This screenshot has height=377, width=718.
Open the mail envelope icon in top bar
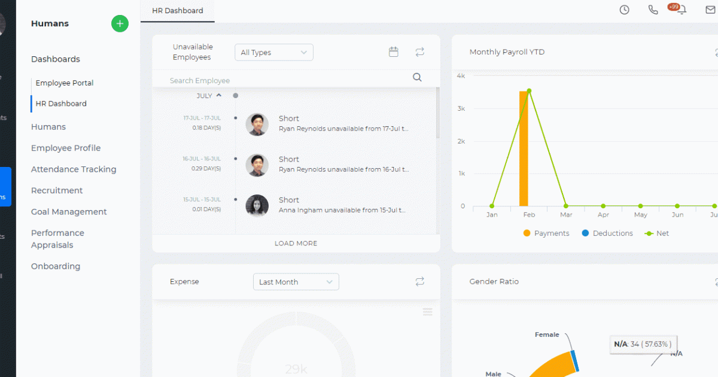click(x=710, y=10)
